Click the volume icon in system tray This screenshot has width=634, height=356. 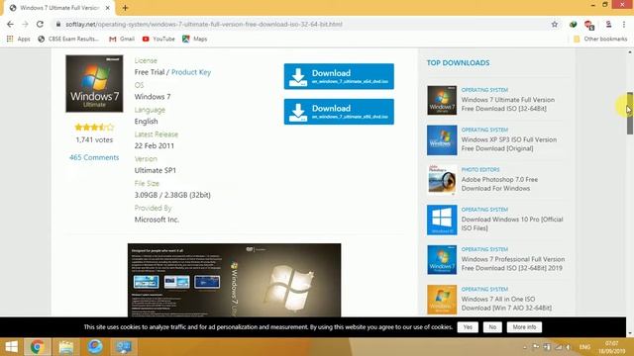coord(568,347)
